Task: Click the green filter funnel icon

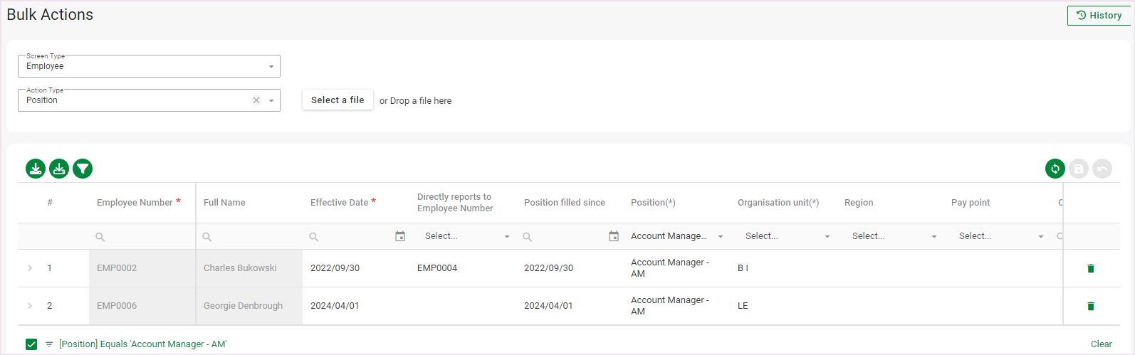Action: pos(83,169)
